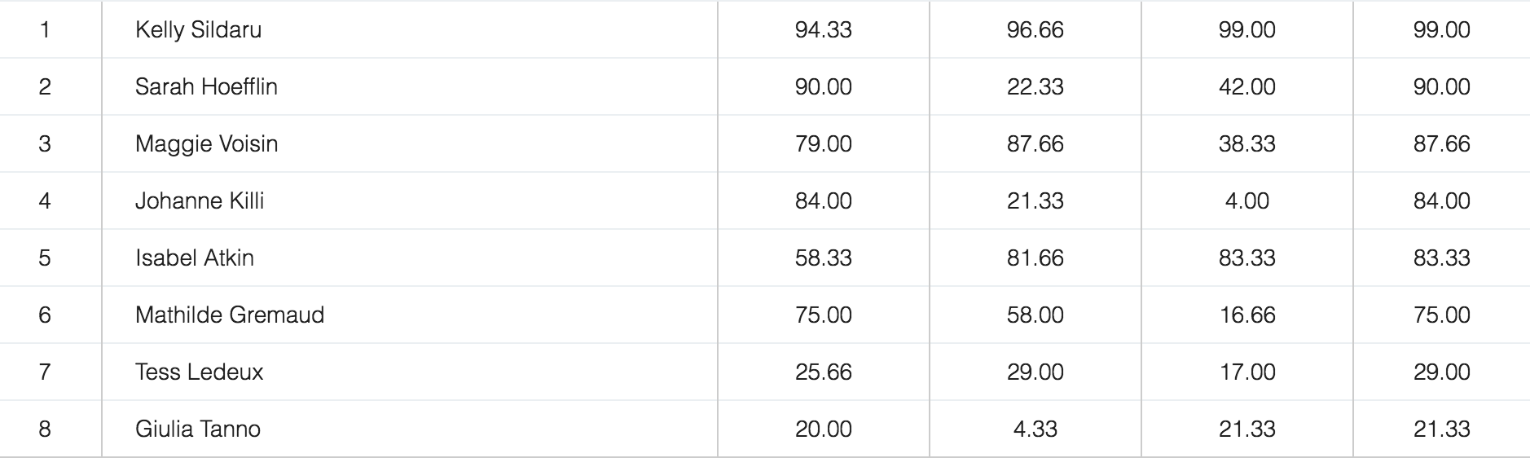Click the name Kelly Sildaru
This screenshot has width=1530, height=458.
point(198,30)
